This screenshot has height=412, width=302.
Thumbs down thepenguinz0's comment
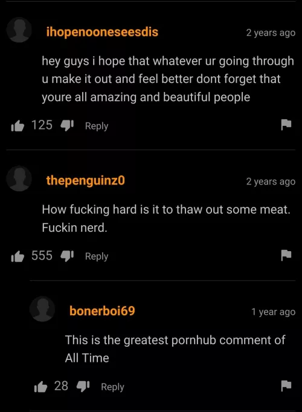click(67, 256)
